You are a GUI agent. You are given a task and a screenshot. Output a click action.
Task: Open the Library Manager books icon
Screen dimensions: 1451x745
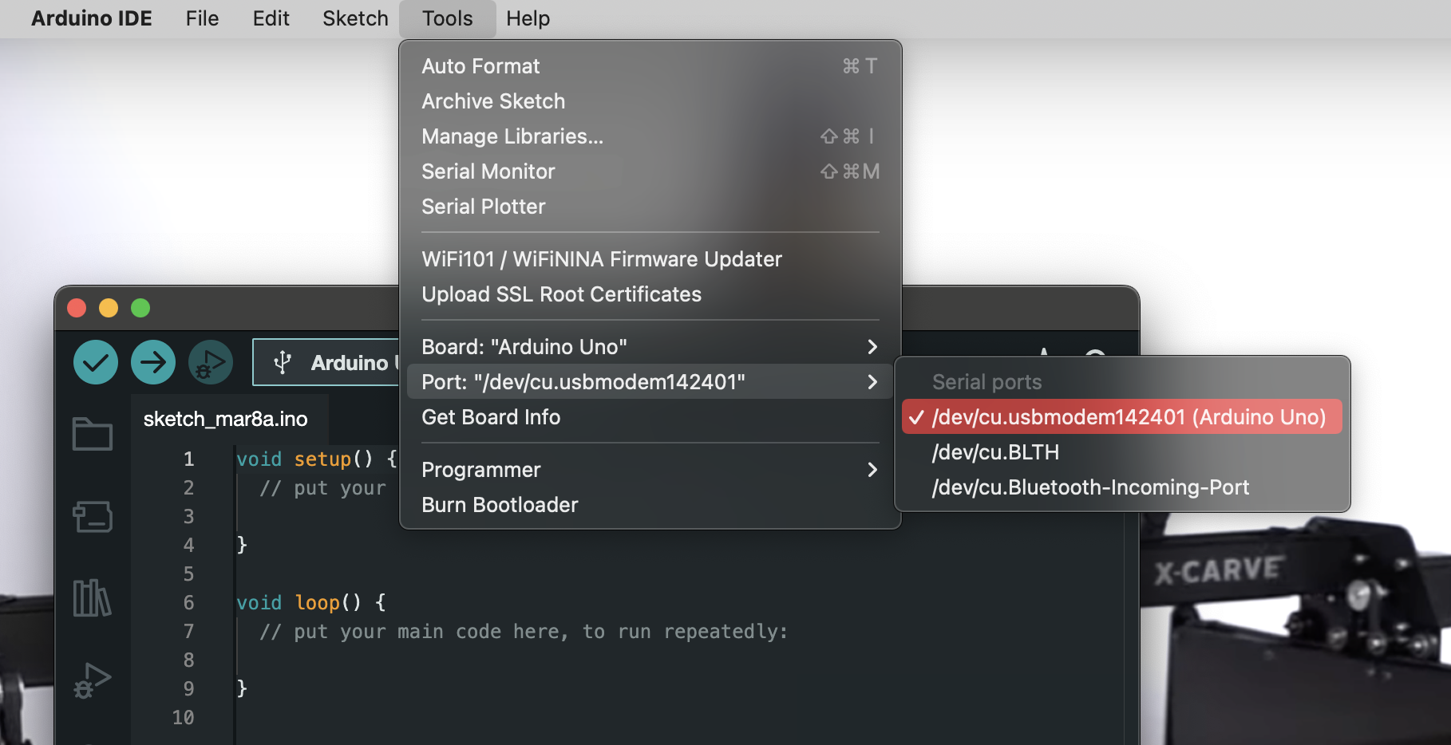(93, 598)
